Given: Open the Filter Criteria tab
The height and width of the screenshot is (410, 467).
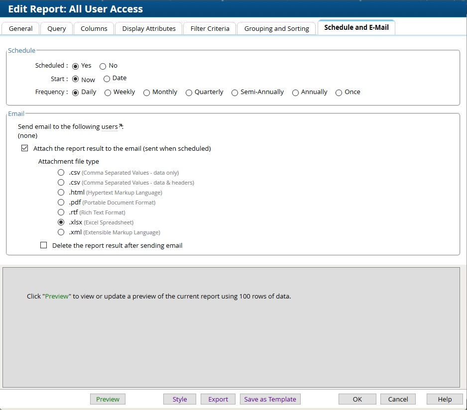Looking at the screenshot, I should 209,28.
